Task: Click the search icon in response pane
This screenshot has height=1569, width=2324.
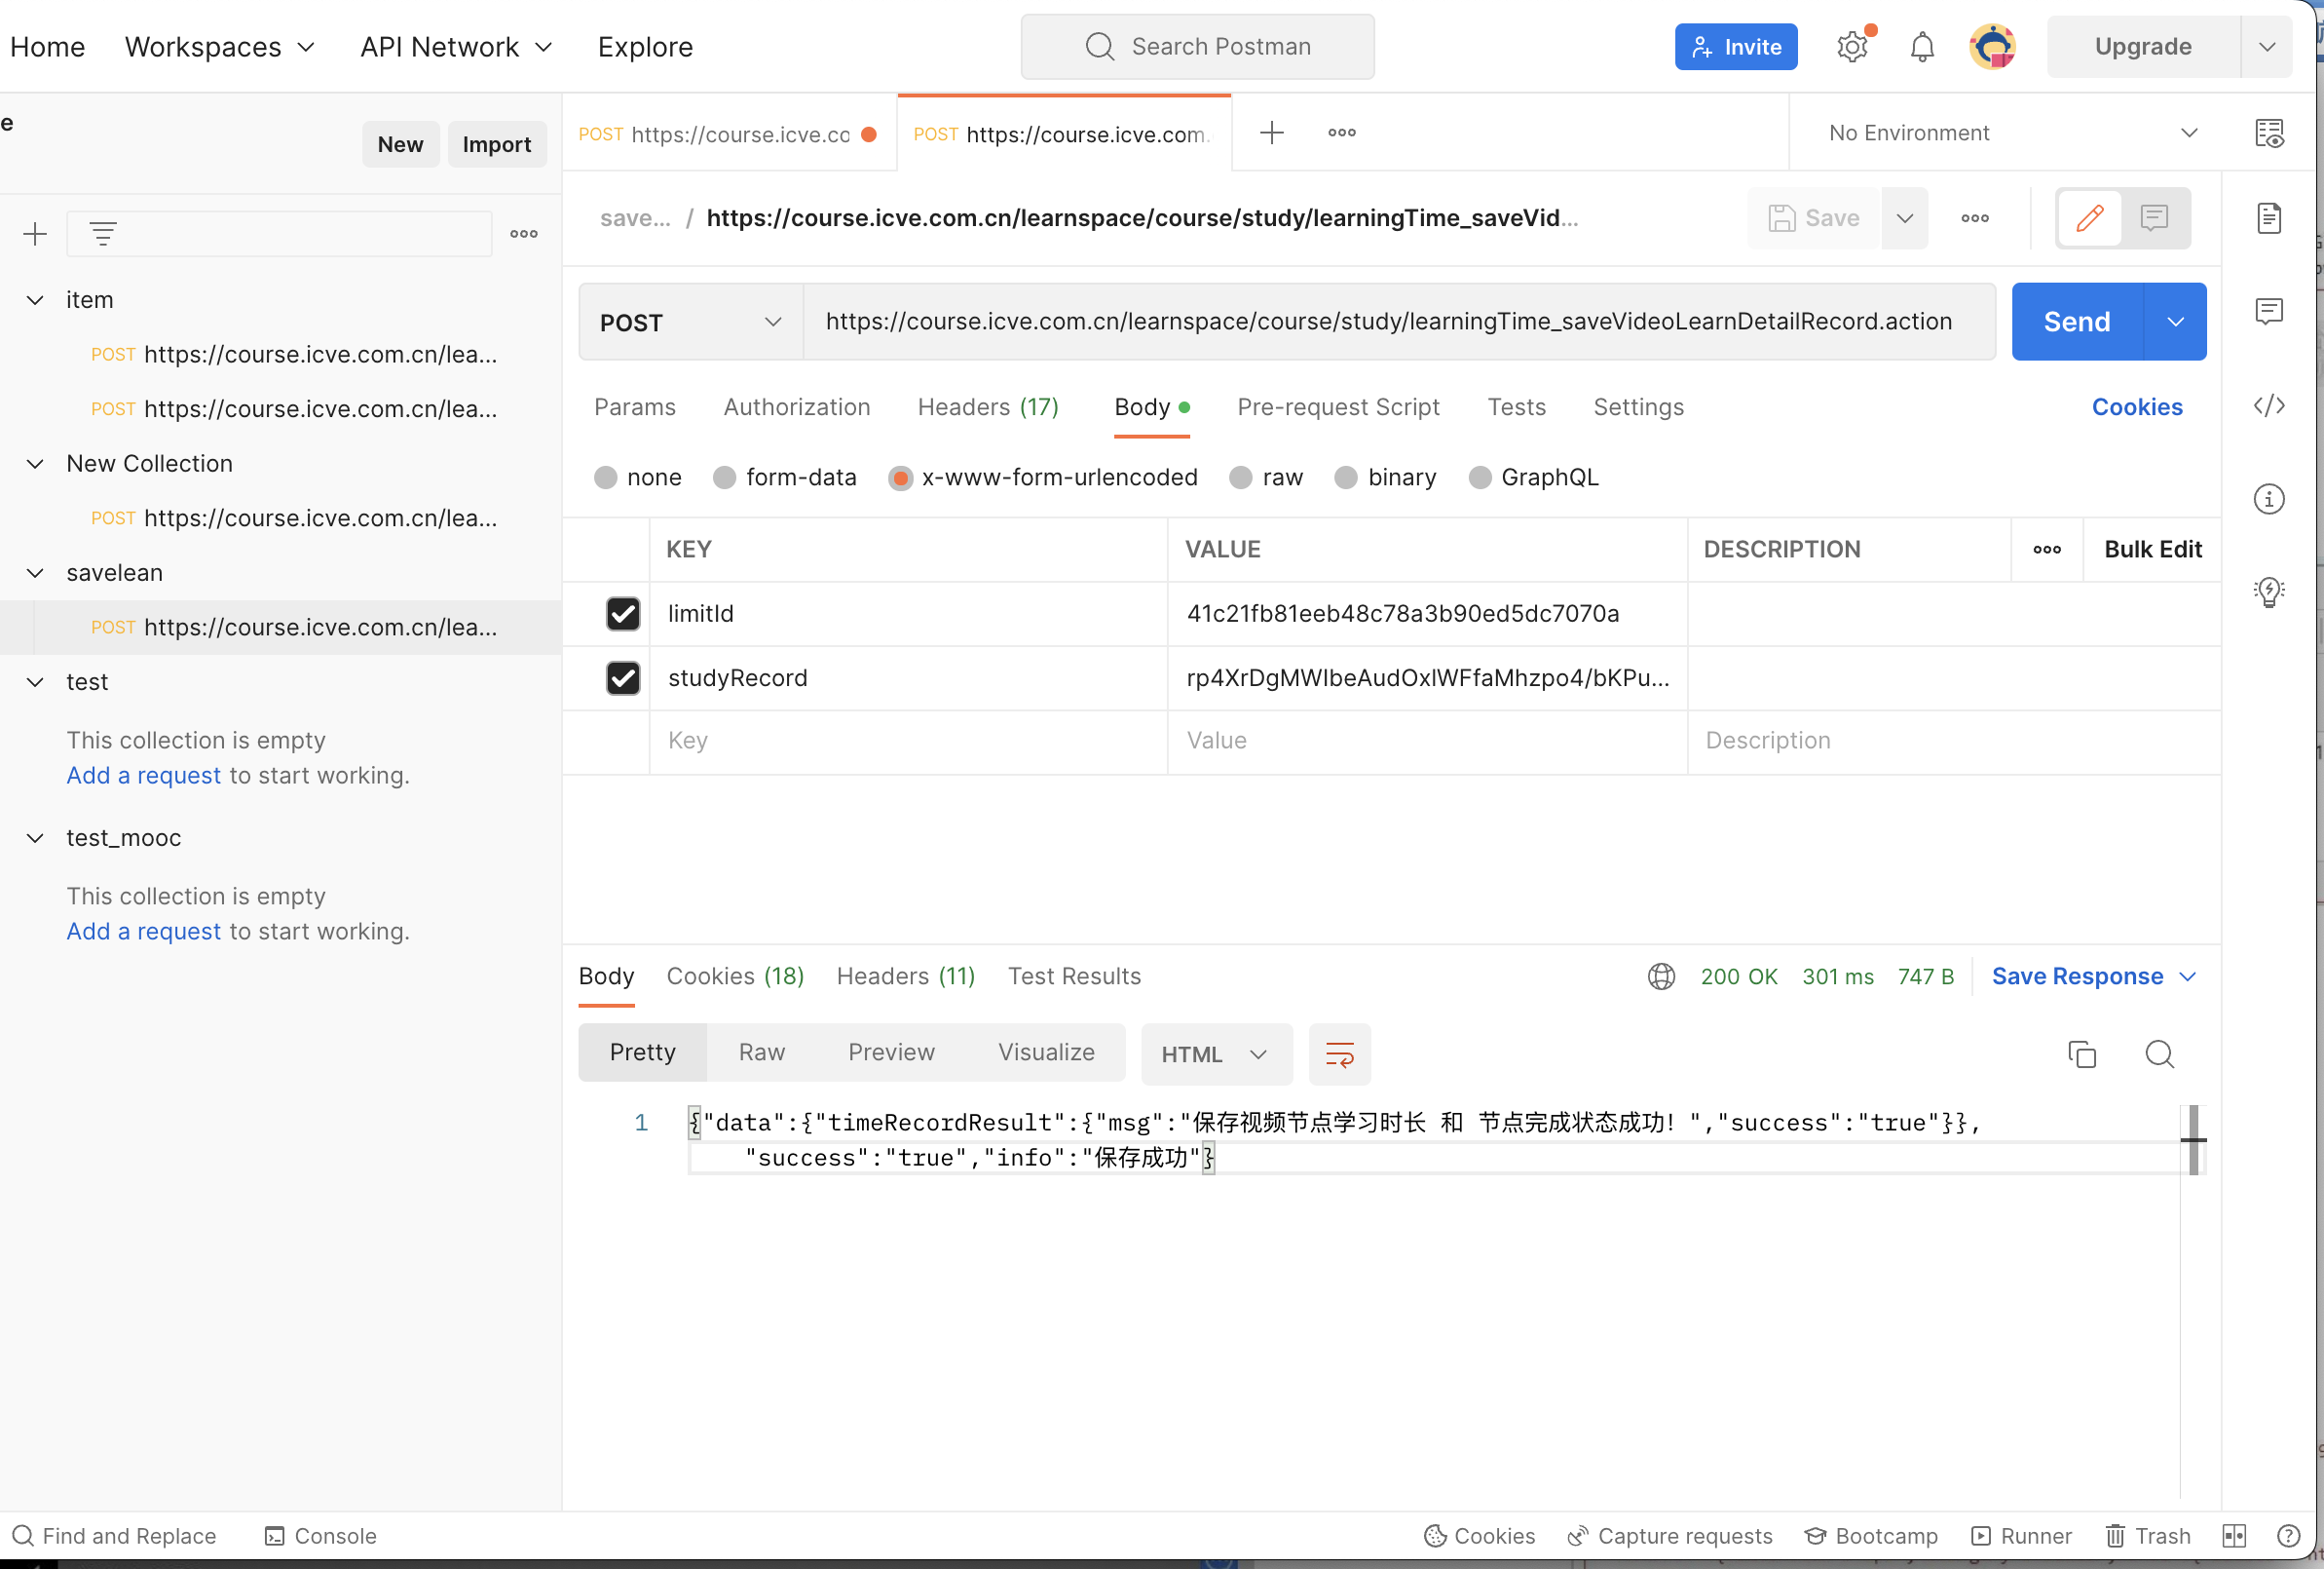Action: [x=2159, y=1053]
